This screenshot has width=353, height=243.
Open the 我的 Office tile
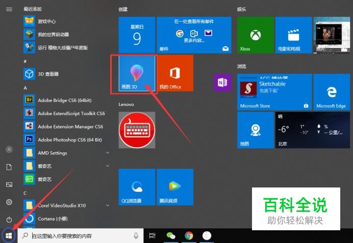point(175,73)
